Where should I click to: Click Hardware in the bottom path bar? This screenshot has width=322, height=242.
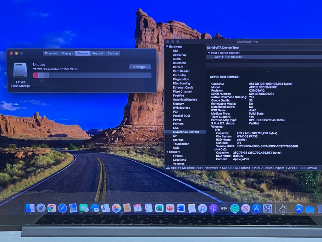211,168
